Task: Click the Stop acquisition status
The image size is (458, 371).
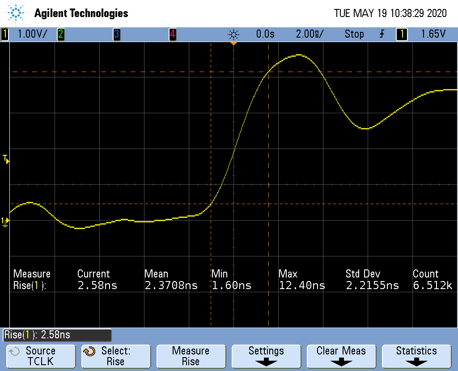Action: click(354, 34)
